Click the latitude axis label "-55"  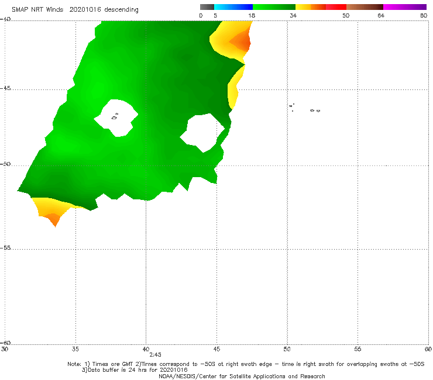pos(5,247)
